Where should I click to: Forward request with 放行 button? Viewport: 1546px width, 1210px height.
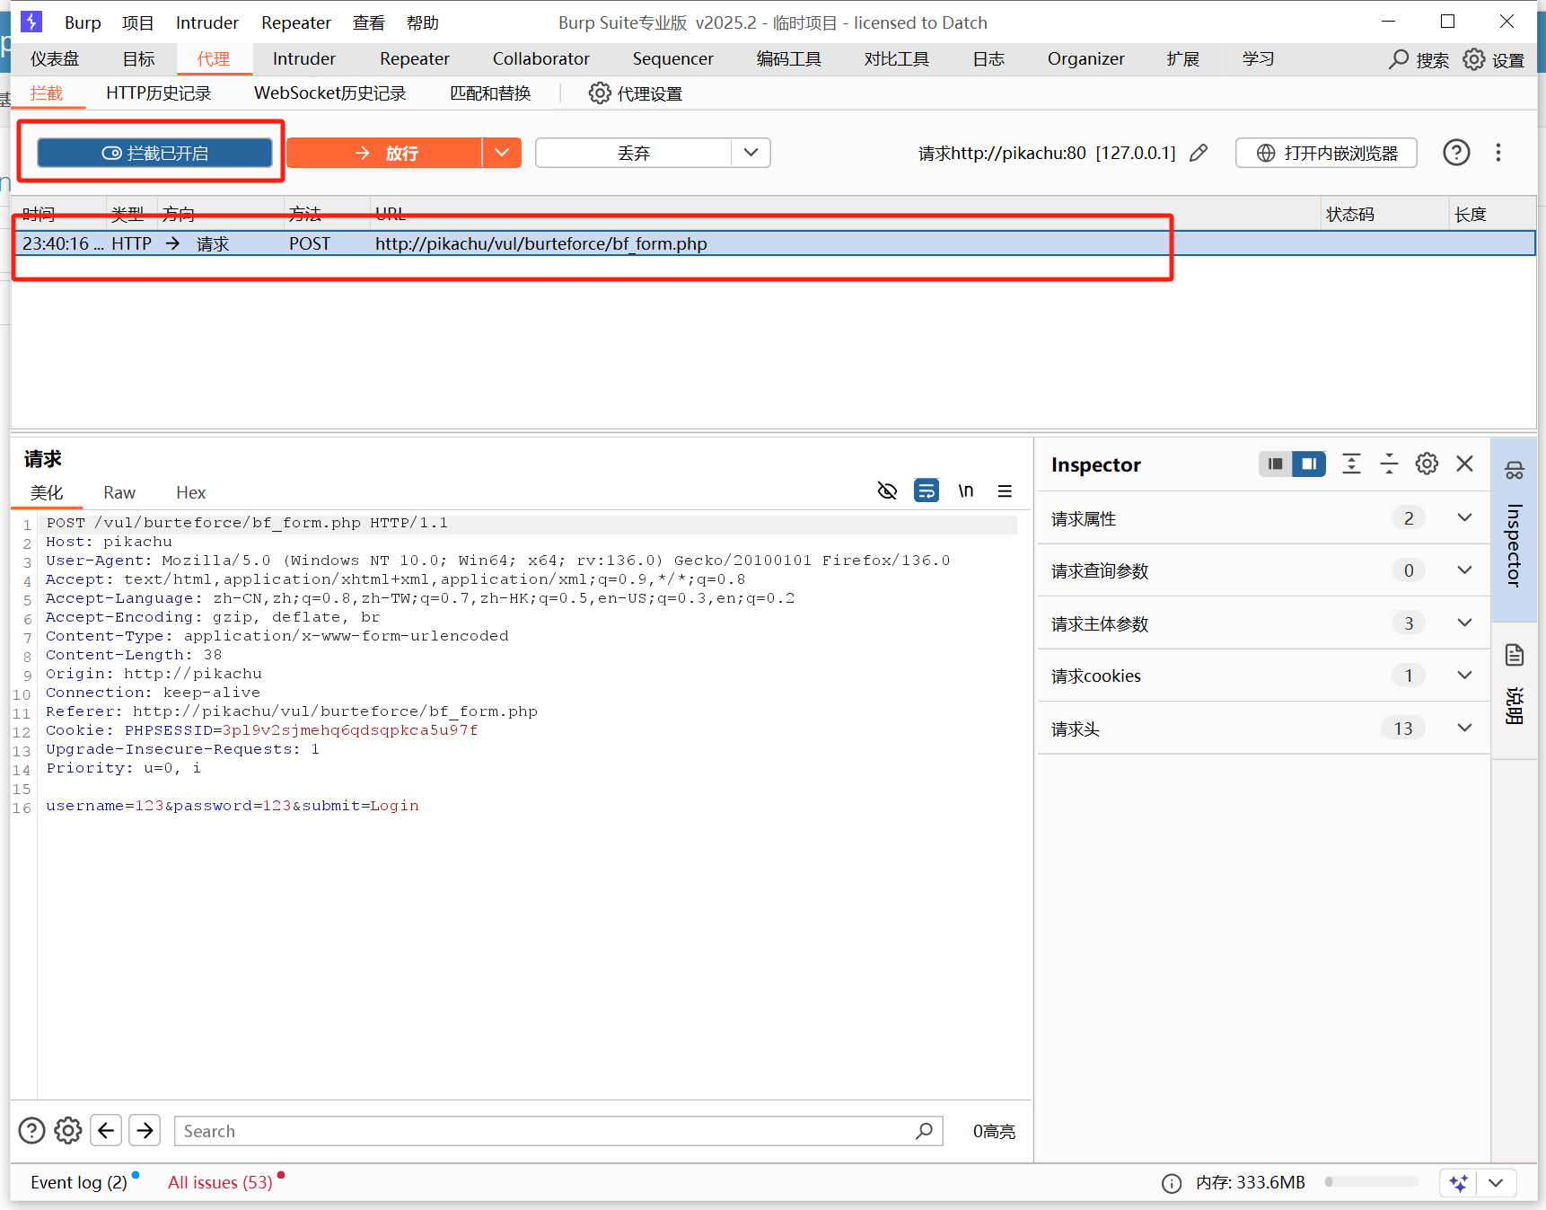384,153
